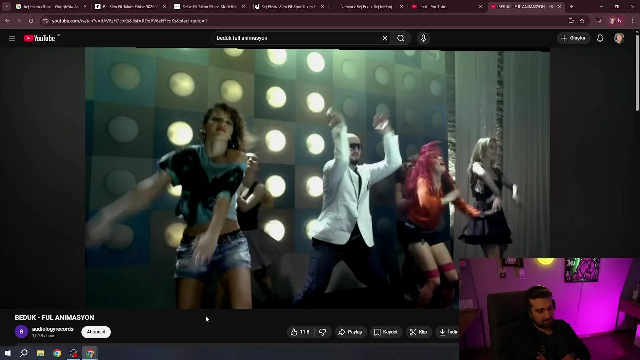
Task: Mute the BEDUK tab via speaker icon
Action: [x=551, y=7]
